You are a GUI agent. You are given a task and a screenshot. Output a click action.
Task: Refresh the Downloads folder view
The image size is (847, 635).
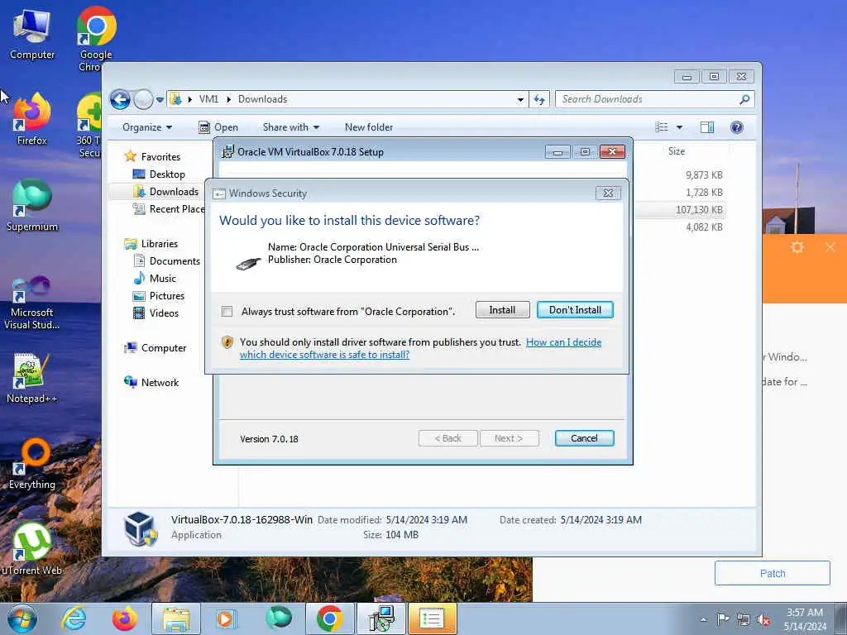[x=539, y=99]
